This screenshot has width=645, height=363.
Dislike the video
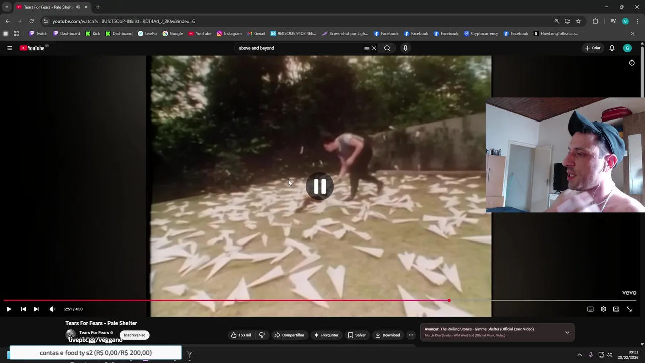262,335
